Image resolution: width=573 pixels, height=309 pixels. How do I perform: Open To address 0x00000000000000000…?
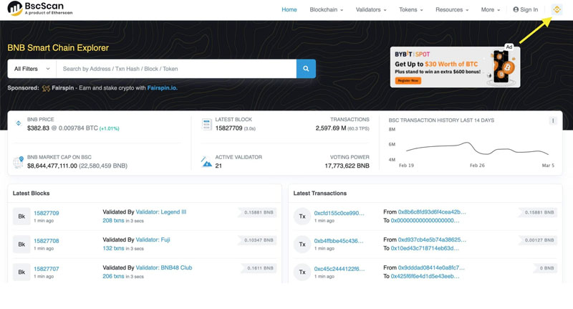click(425, 221)
